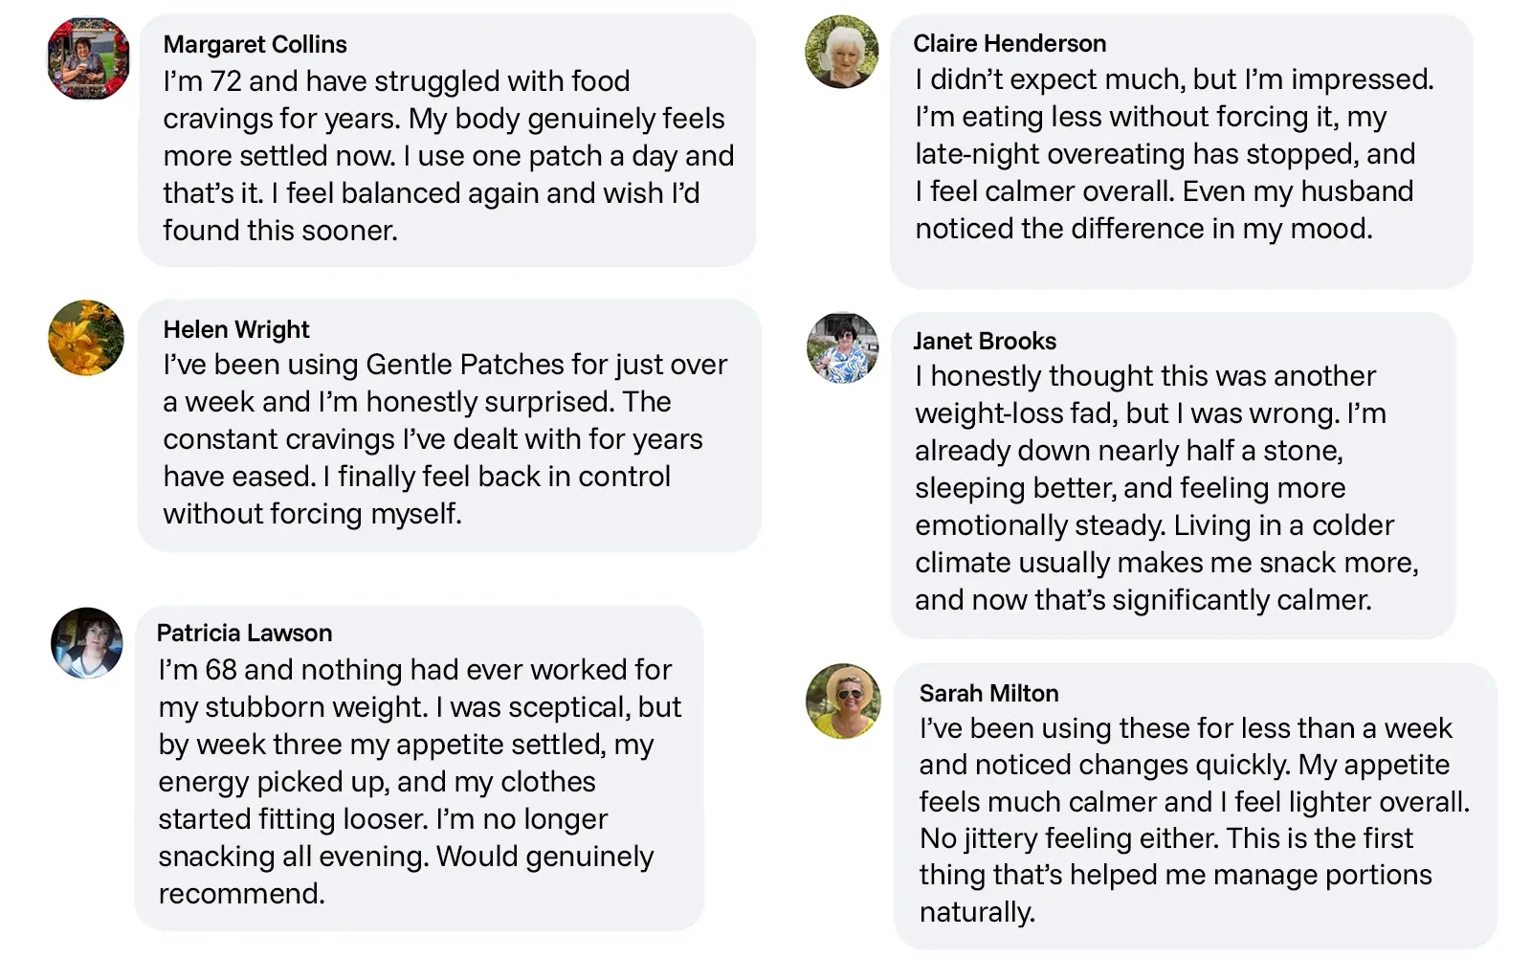This screenshot has height=980, width=1531.
Task: Select Sarah Milton's avatar with straw hat
Action: tap(843, 702)
